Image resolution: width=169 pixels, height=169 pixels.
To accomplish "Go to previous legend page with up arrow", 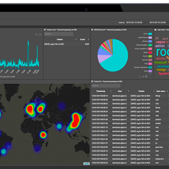I will 140,77.
